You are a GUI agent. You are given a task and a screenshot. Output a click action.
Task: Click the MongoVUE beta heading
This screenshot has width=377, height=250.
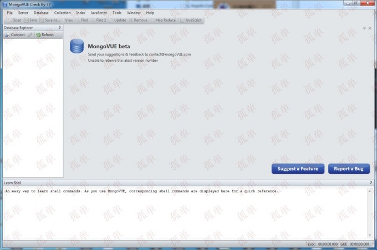point(109,46)
